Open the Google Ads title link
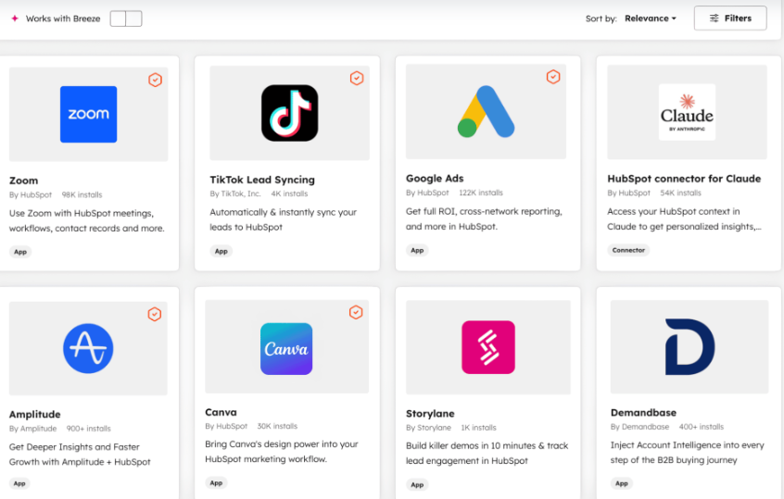This screenshot has width=784, height=499. [x=435, y=179]
